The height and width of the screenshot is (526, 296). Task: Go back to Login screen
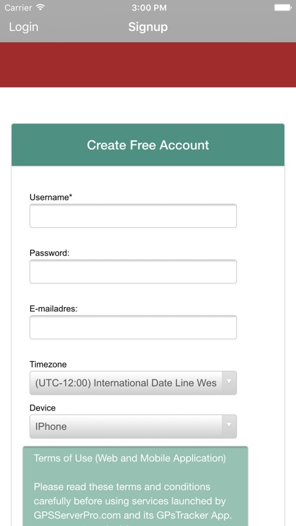[x=23, y=27]
